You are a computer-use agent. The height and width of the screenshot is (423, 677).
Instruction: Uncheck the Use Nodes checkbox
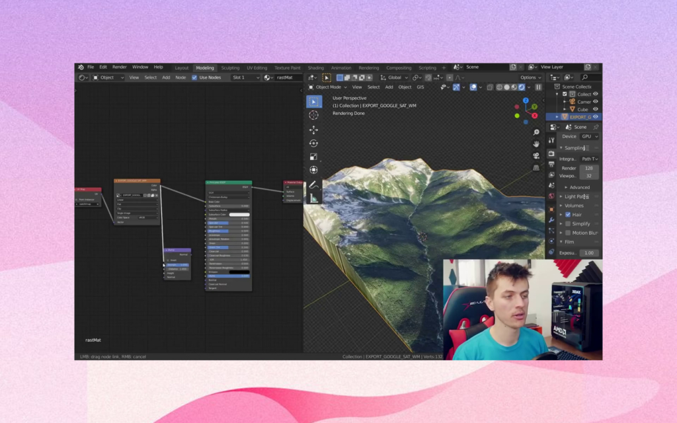click(x=194, y=77)
